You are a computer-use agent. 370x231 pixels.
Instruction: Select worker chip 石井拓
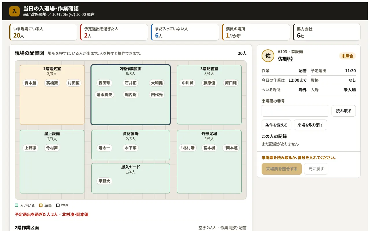(131, 83)
